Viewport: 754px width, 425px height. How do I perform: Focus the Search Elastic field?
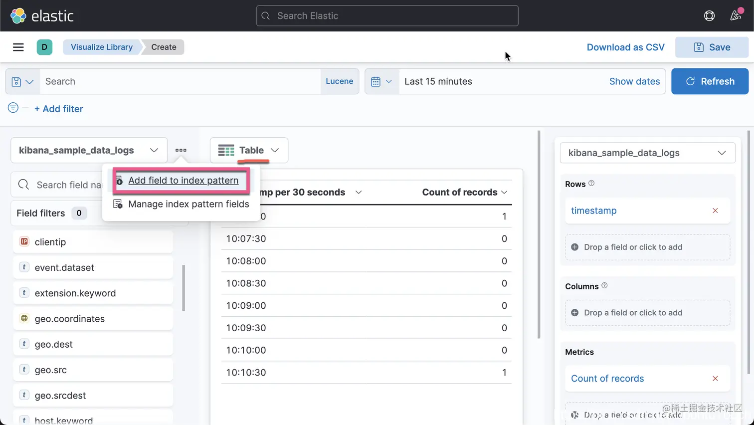pyautogui.click(x=387, y=16)
